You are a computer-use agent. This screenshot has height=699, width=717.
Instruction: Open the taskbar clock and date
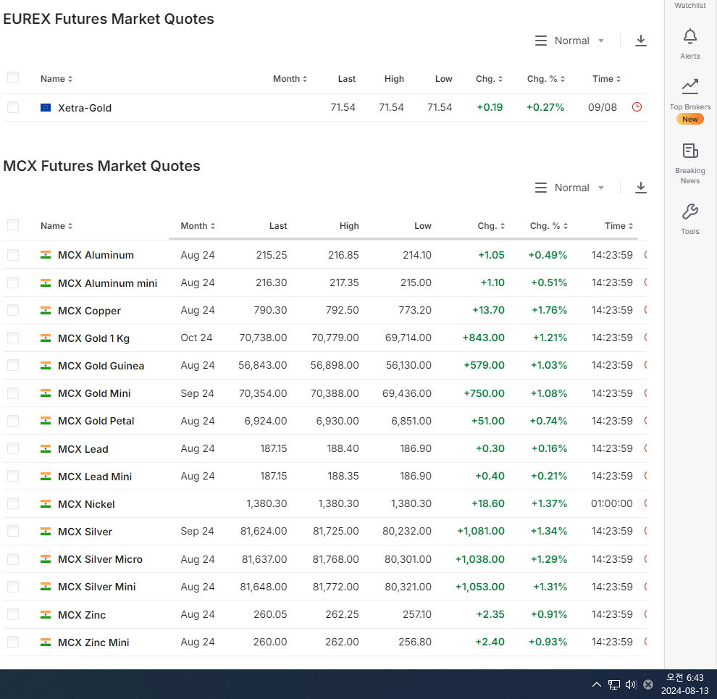[x=684, y=684]
